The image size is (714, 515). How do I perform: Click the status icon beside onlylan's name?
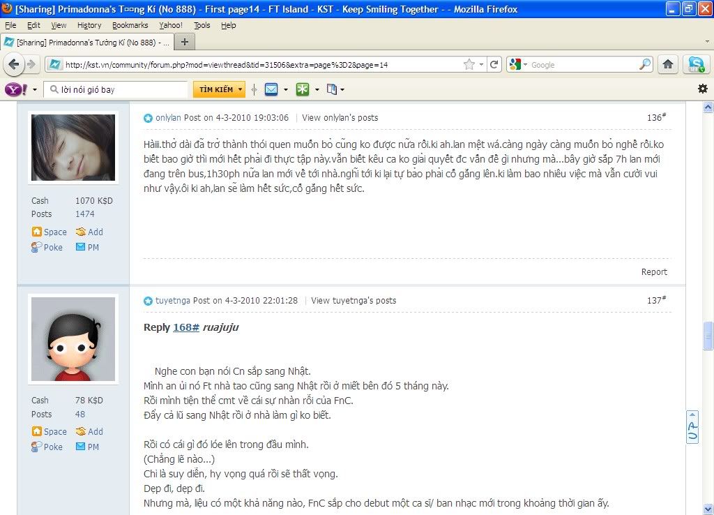[x=148, y=118]
